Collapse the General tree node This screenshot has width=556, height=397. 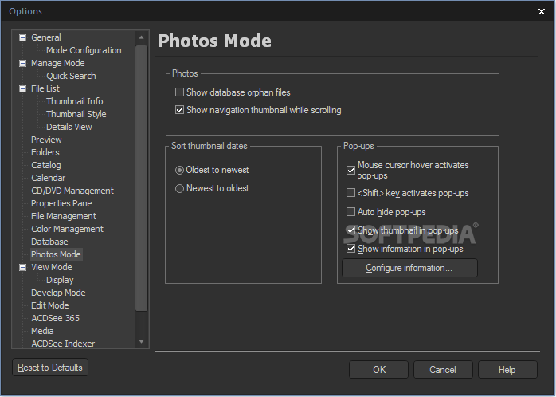click(x=22, y=37)
